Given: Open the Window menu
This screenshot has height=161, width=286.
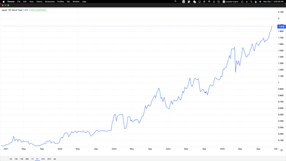Looking at the screenshot, I should point(76,2).
